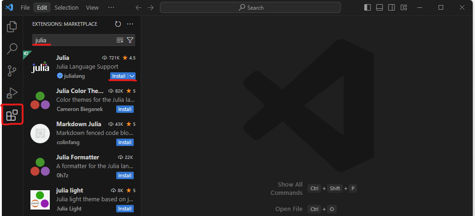Show more menu items ellipsis in menu bar

tap(111, 7)
